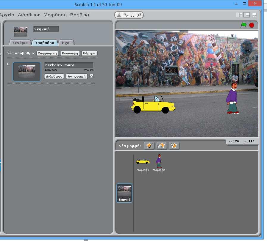Open the Μοιράσου menu

pos(55,15)
